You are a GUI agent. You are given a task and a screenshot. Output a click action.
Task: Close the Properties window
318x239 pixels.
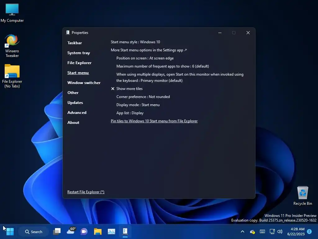coord(248,33)
